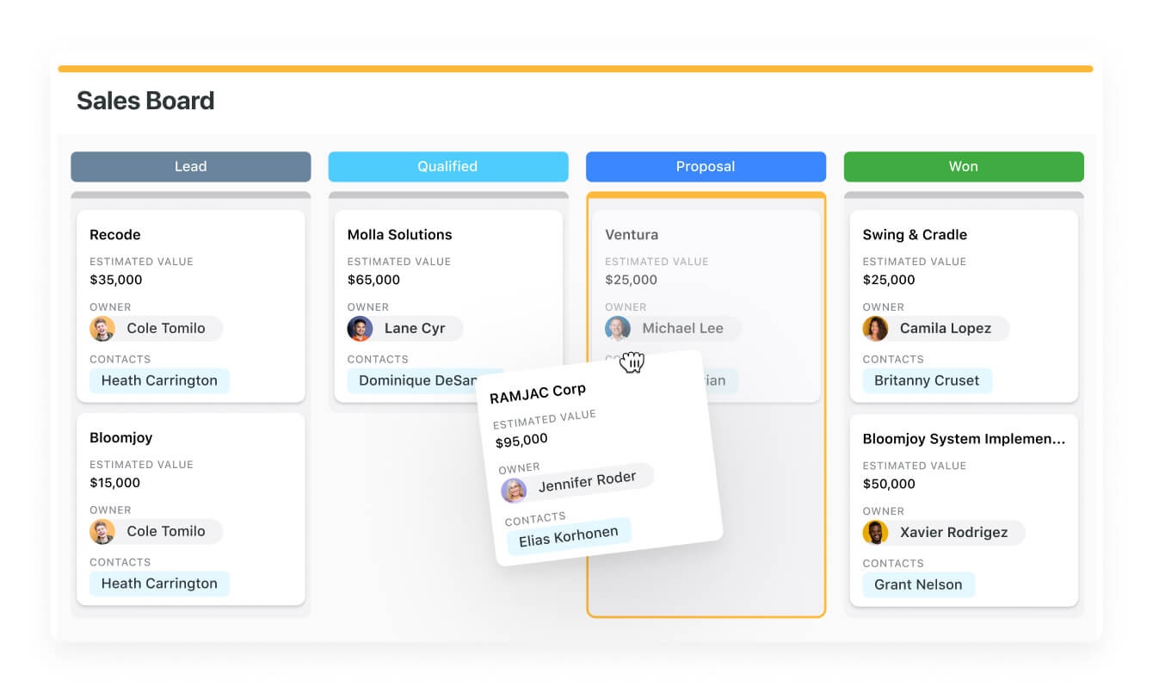Open the Britanny Cruset contact tag
Image resolution: width=1153 pixels, height=692 pixels.
(x=927, y=380)
